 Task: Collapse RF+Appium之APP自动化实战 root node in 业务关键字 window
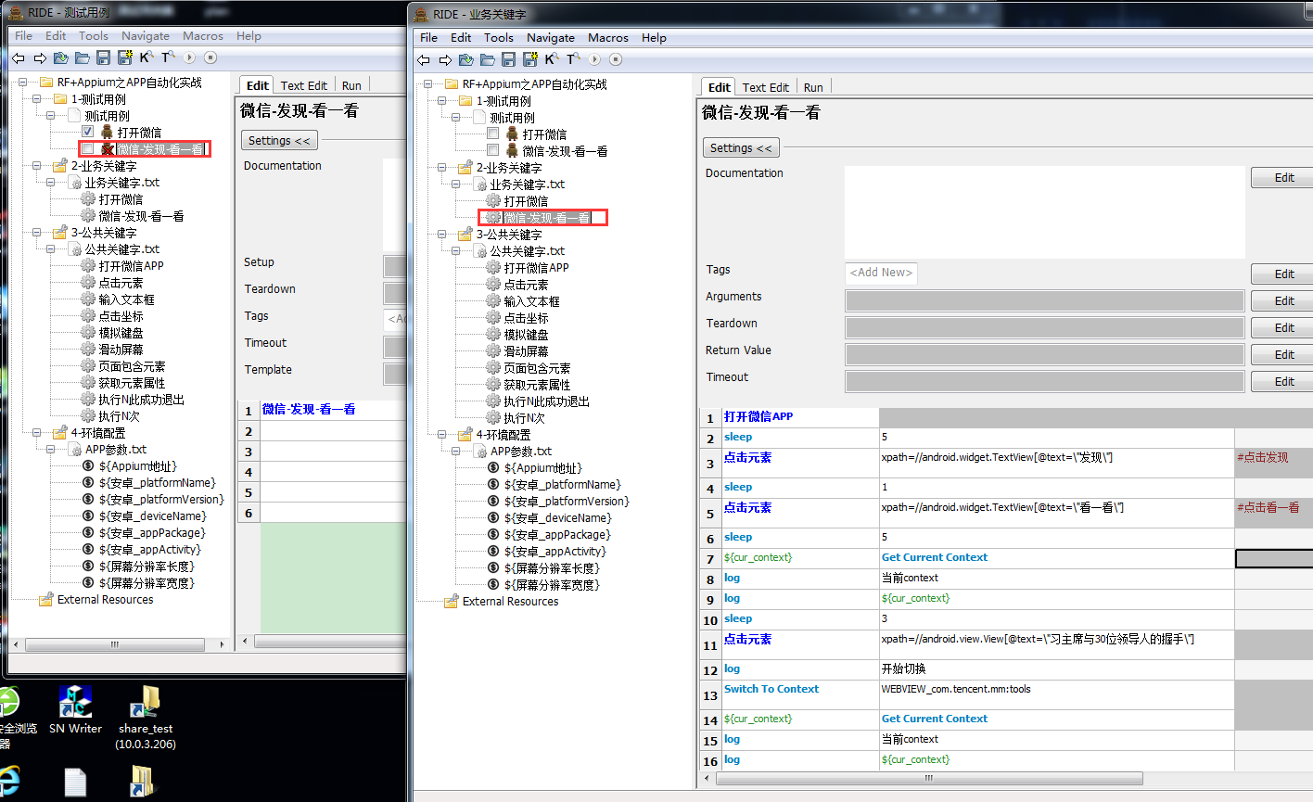[x=427, y=84]
